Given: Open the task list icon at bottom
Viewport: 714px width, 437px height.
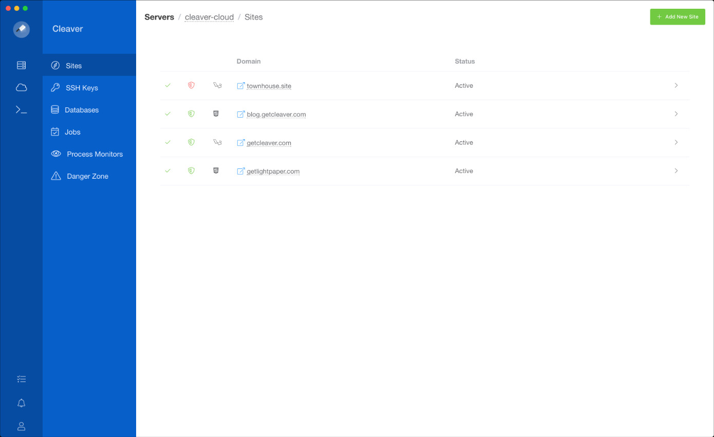Looking at the screenshot, I should click(21, 379).
